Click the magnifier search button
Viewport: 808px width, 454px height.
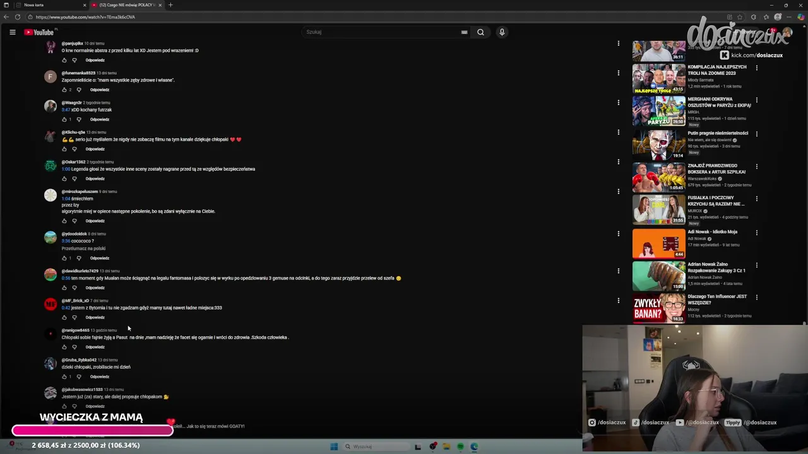point(480,32)
